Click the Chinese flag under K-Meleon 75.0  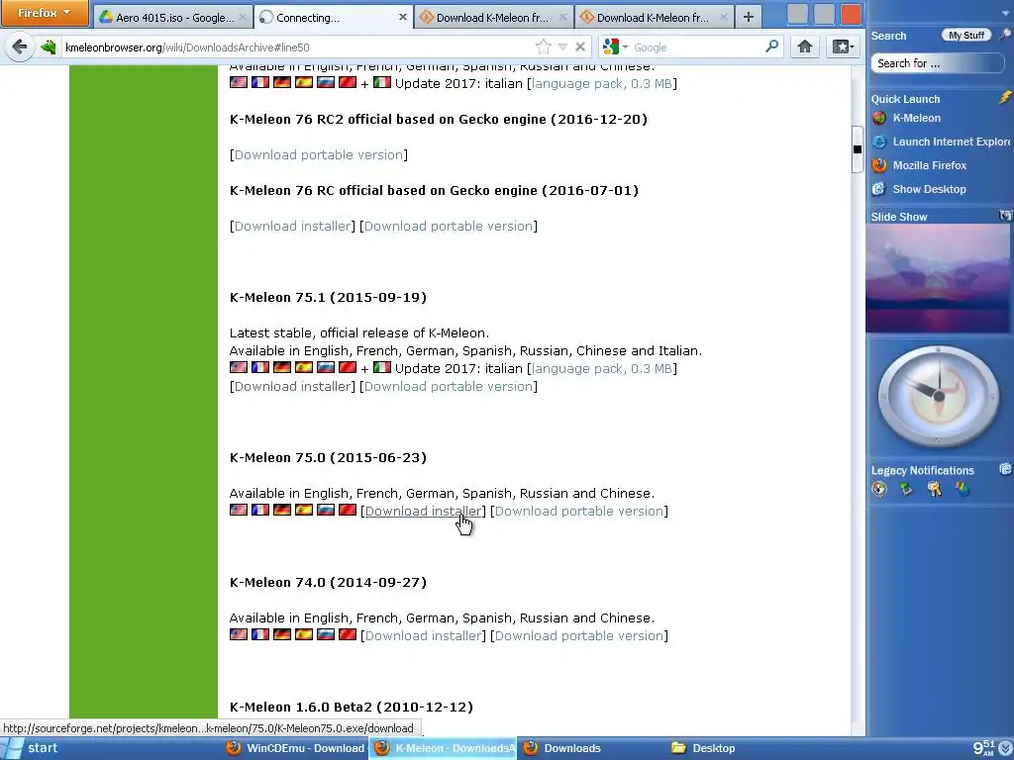coord(348,510)
